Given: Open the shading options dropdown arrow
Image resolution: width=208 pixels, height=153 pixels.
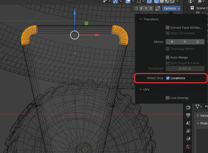Looking at the screenshot, I should [x=178, y=1].
